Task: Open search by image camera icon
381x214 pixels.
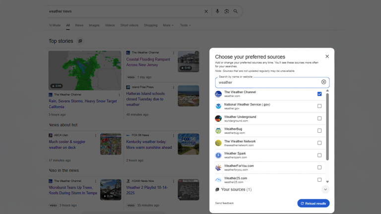Action: (226, 11)
